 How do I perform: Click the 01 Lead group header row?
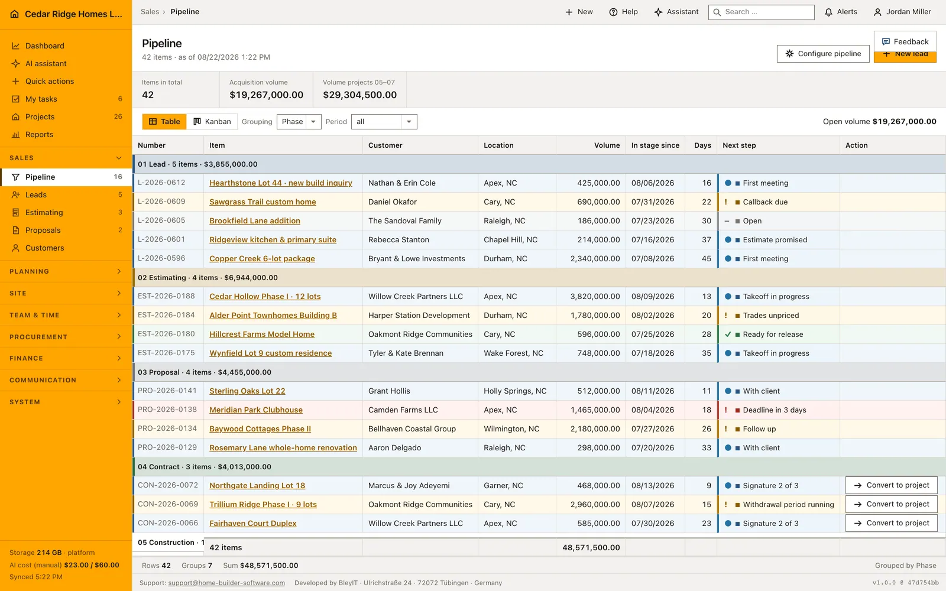[x=539, y=164]
